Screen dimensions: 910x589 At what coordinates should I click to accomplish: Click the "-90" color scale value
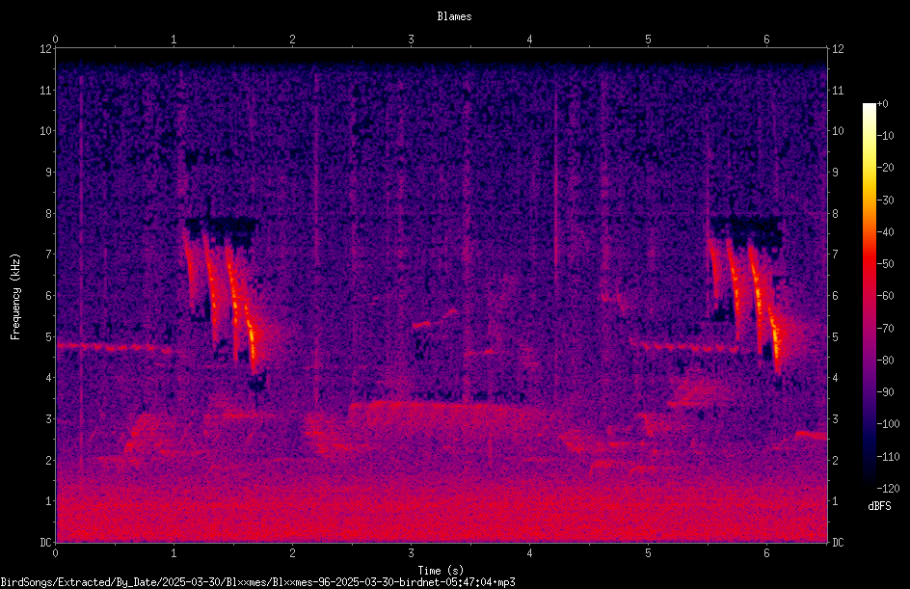(x=885, y=392)
